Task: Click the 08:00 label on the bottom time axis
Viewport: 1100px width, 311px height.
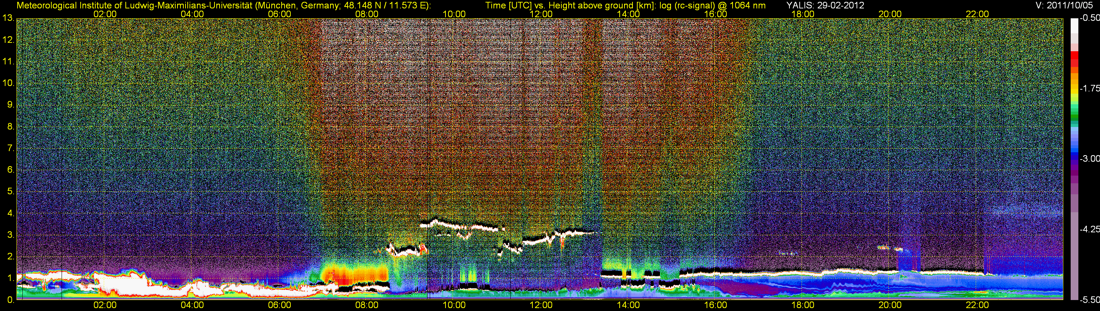Action: coord(366,306)
